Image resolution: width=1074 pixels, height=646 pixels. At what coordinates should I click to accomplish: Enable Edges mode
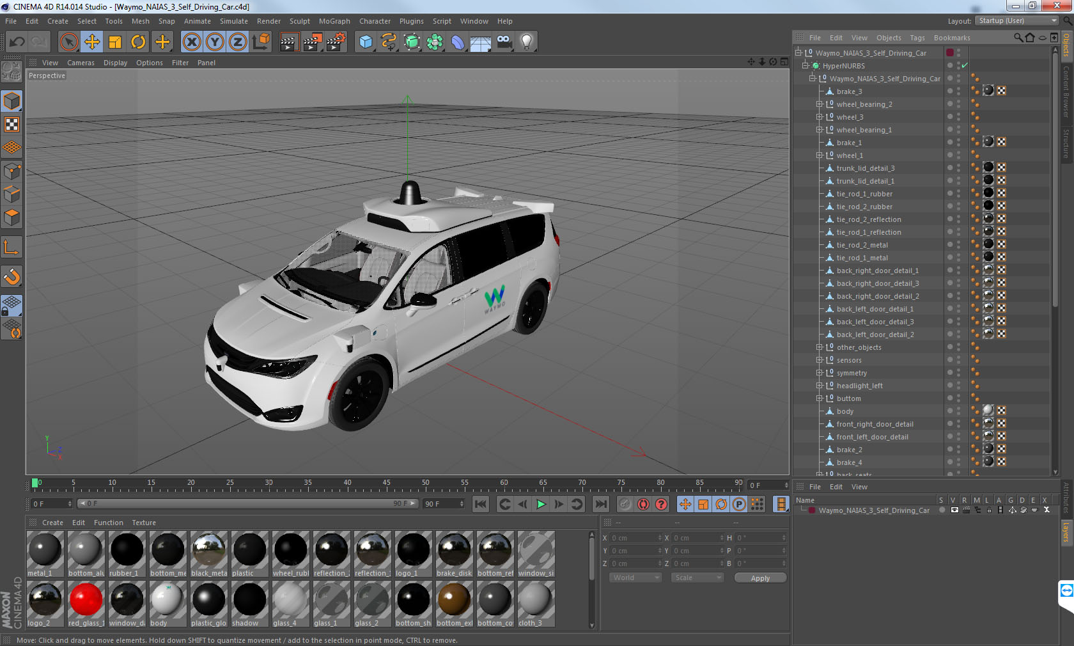12,194
